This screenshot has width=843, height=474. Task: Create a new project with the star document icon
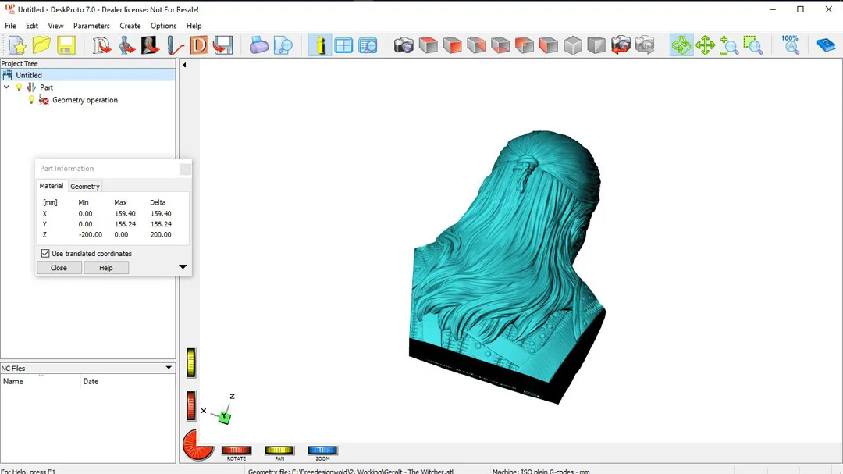point(17,45)
